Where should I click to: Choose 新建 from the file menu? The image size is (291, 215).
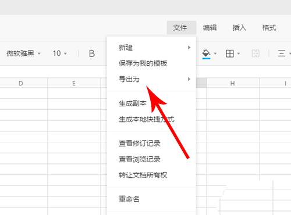[x=151, y=48]
